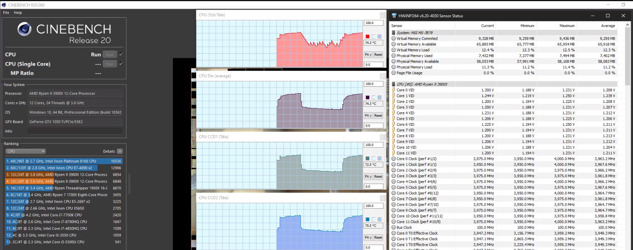The width and height of the screenshot is (633, 250).
Task: Click the Current column header in HWiNFO
Action: (x=476, y=26)
